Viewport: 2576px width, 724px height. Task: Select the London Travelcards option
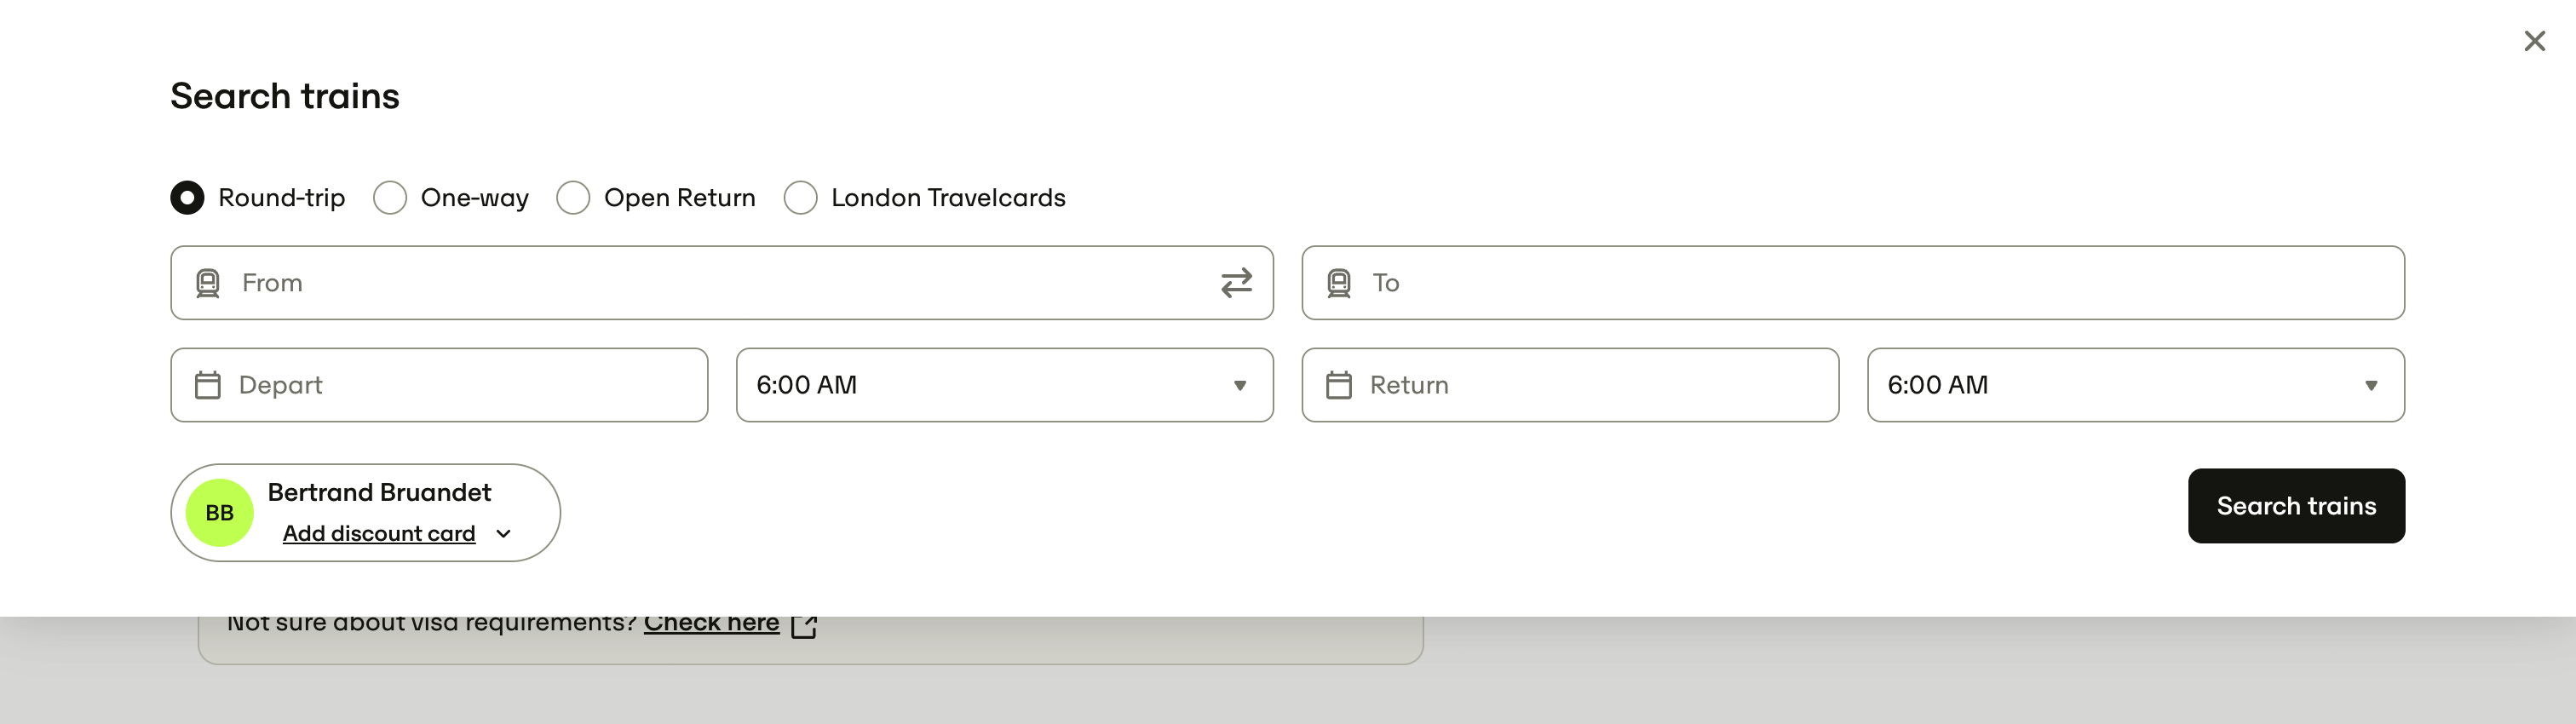point(800,198)
